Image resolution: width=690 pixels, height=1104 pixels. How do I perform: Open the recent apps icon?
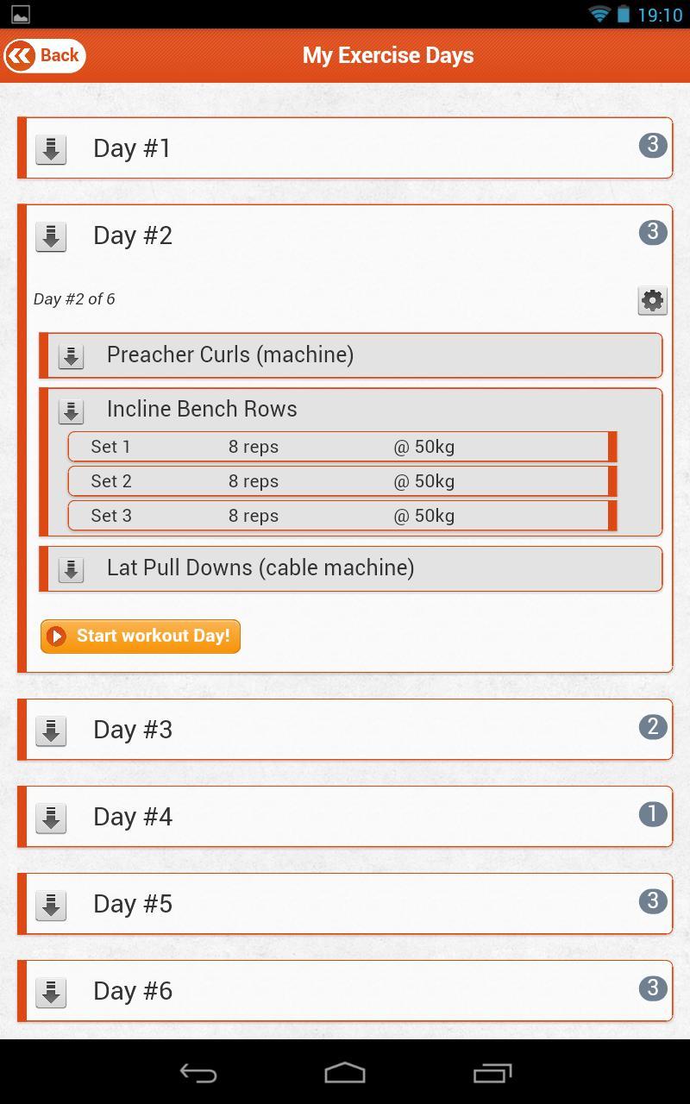tap(492, 1073)
